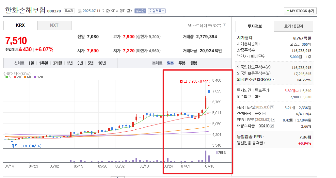
Task: Click red 20-day moving average swatch
Action: click(15, 77)
